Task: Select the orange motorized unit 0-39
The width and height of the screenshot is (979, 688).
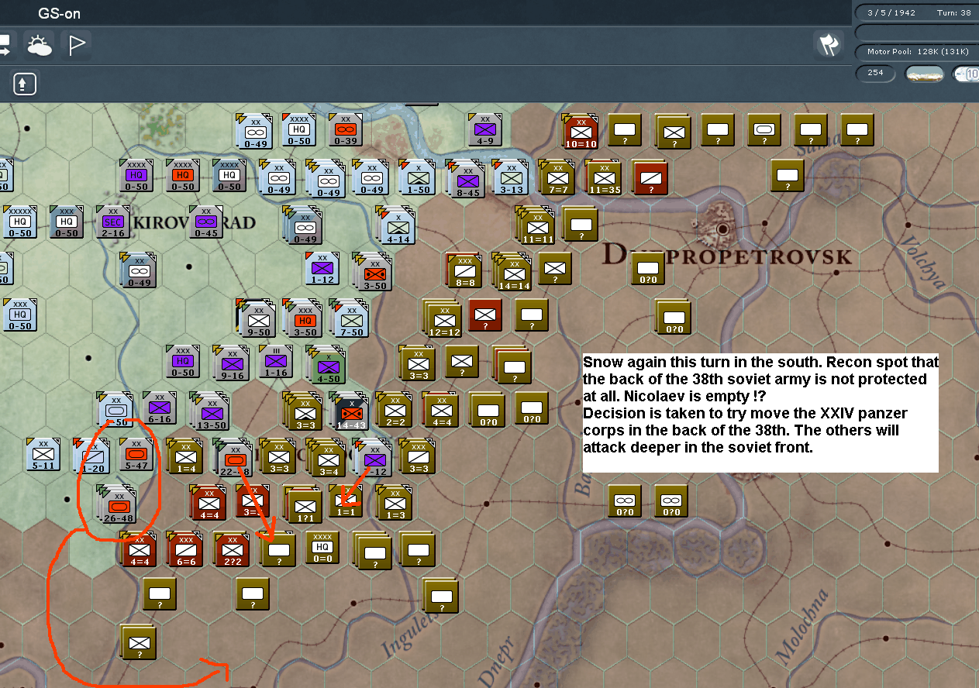Action: (346, 131)
